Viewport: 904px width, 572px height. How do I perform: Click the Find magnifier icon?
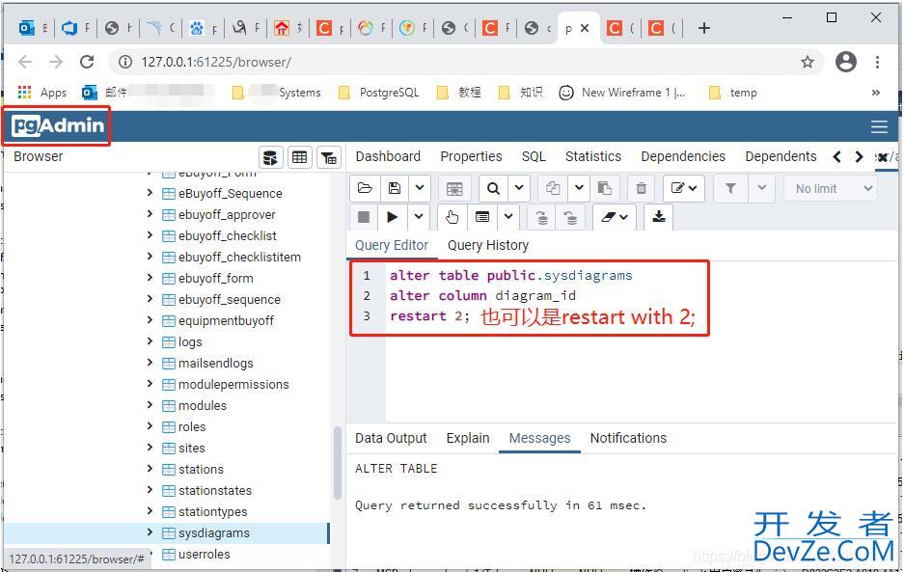pyautogui.click(x=494, y=188)
